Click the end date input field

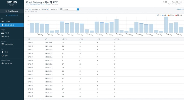(x=53, y=9)
